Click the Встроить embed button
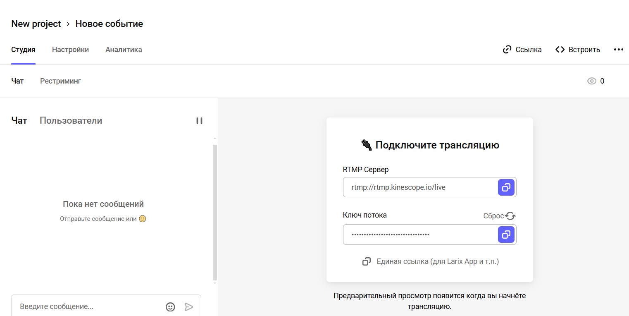This screenshot has width=629, height=316. click(x=577, y=50)
